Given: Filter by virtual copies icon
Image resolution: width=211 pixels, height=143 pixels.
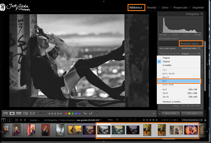Looking at the screenshot, I should (x=135, y=120).
